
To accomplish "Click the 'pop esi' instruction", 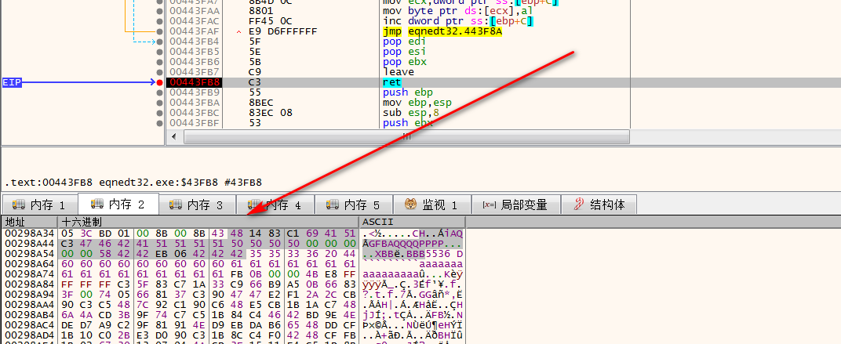I will coord(404,52).
